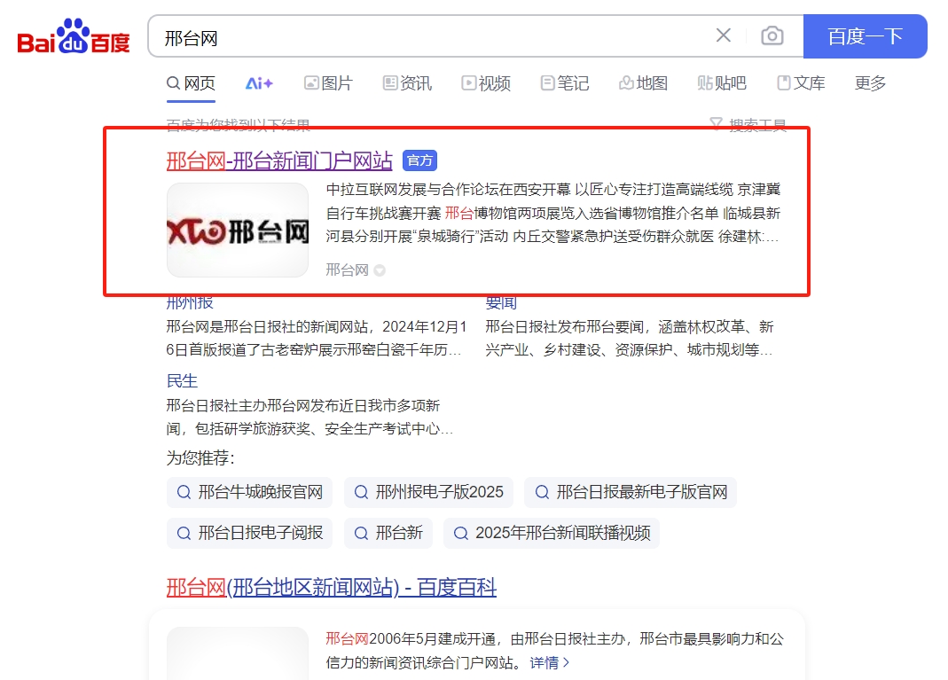Click the search icon in 2025年邢台新闻联播视频 chip

[460, 533]
